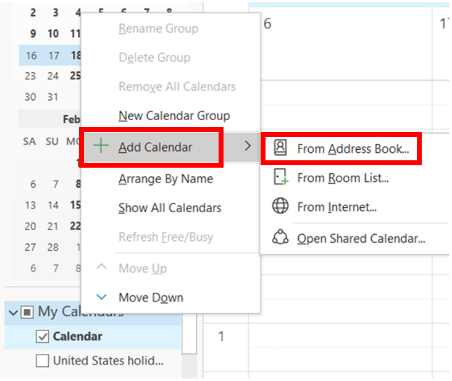
Task: Select Show All Calendars option
Action: 170,208
